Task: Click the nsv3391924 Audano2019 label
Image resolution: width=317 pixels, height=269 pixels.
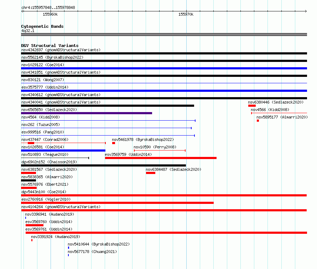Action: pos(56,237)
